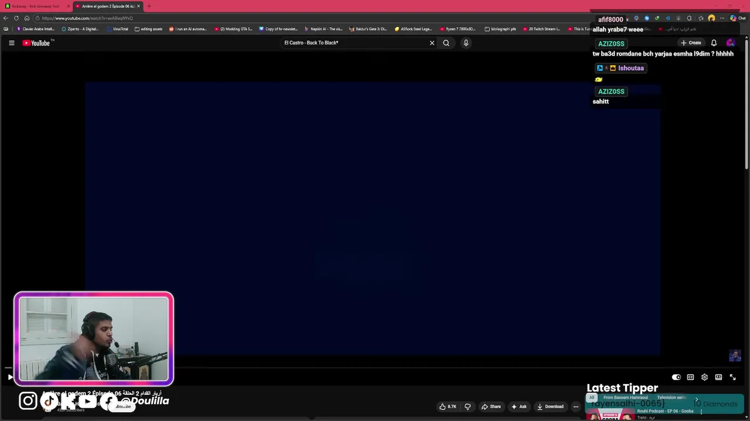Image resolution: width=750 pixels, height=421 pixels.
Task: Open 'Clavier Arabe Intell...' bookmark
Action: tap(35, 29)
